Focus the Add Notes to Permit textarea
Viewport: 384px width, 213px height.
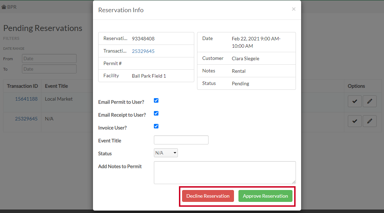[225, 173]
